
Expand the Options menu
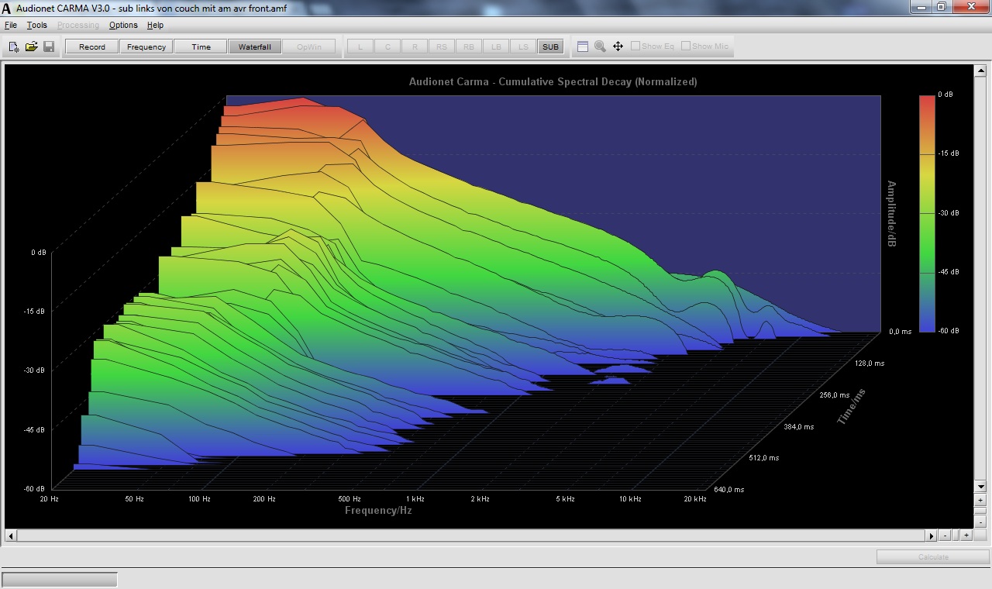pyautogui.click(x=123, y=25)
